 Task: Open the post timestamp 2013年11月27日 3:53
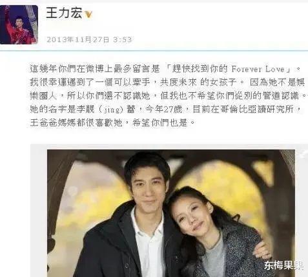pyautogui.click(x=89, y=39)
